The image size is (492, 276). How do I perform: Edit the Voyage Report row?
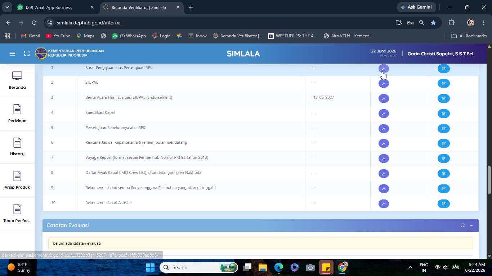(x=443, y=158)
